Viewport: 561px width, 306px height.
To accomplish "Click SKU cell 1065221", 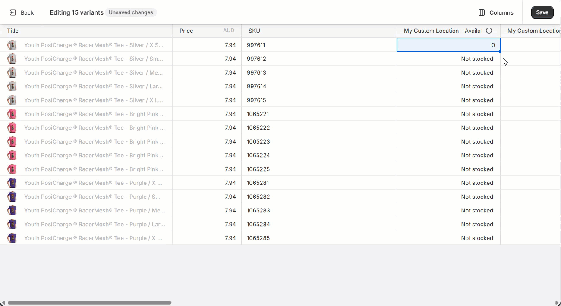I will (x=319, y=114).
